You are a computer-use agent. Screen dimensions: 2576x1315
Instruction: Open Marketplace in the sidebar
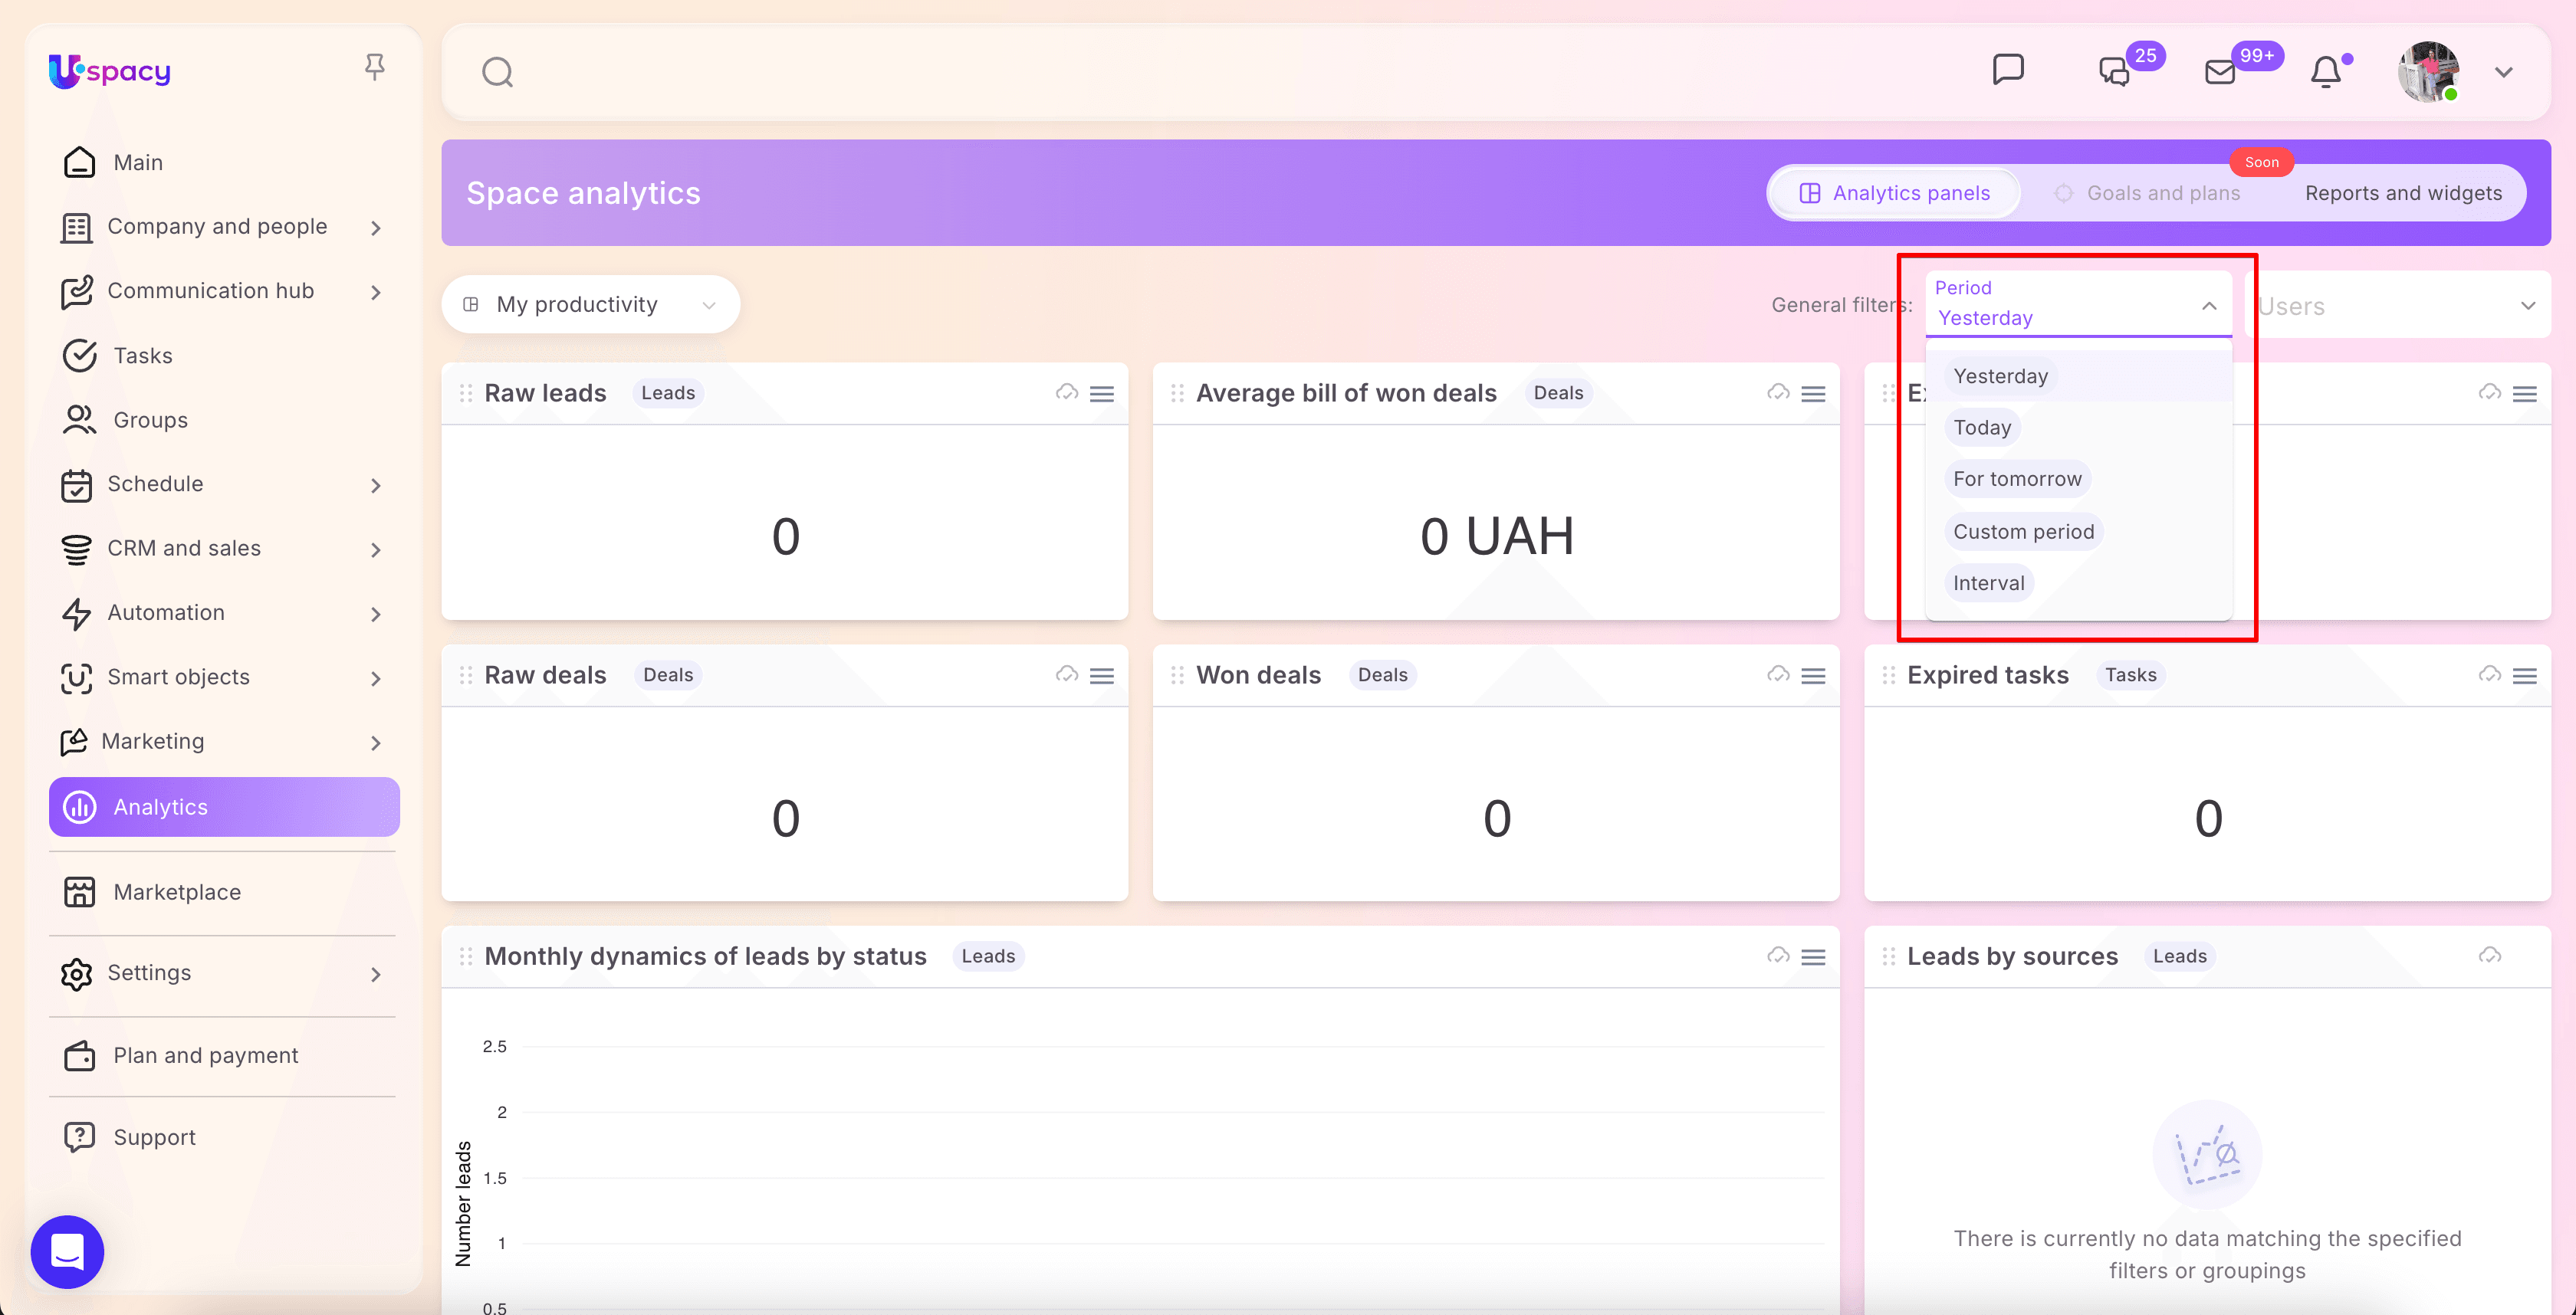[x=224, y=892]
